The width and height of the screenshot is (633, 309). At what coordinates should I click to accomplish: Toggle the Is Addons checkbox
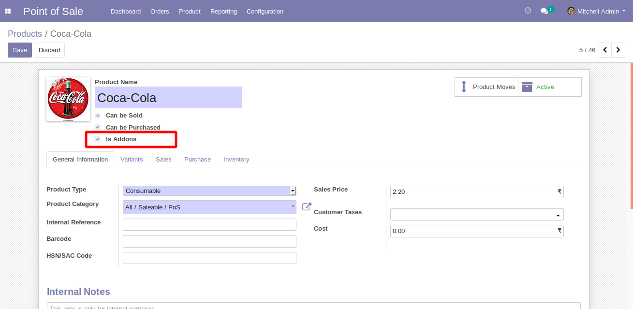click(98, 139)
